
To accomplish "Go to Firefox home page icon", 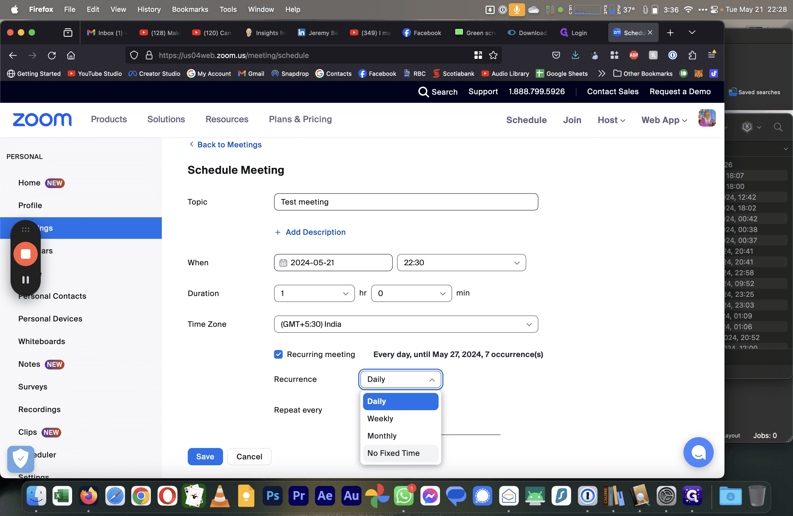I will (x=71, y=55).
